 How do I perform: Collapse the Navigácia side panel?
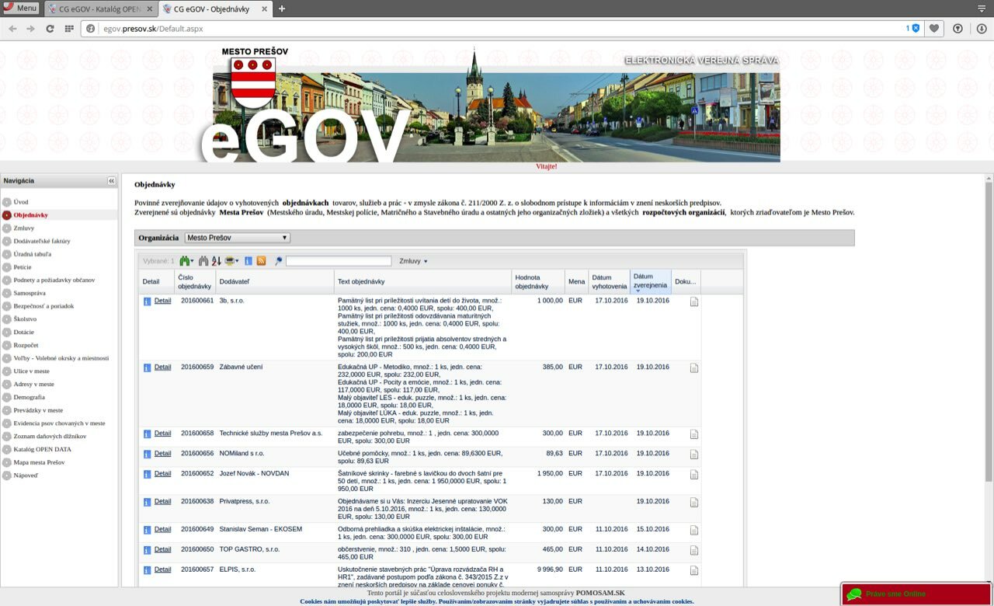point(111,181)
